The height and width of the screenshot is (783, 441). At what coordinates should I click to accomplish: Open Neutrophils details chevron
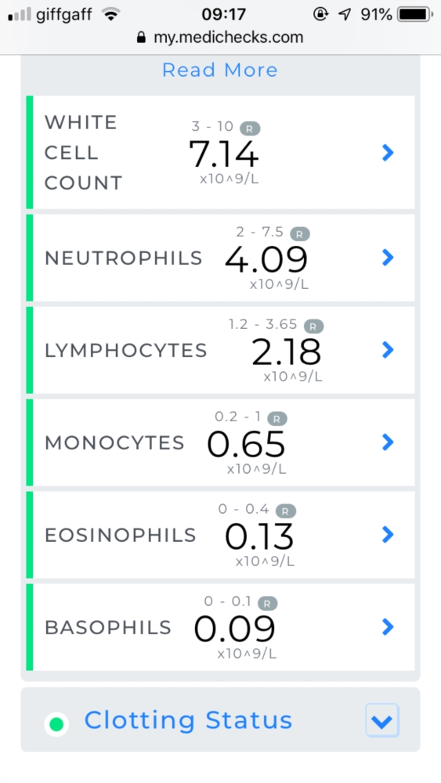tap(388, 258)
